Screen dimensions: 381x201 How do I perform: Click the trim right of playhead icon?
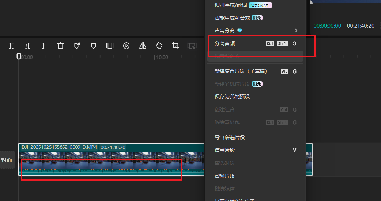44,46
